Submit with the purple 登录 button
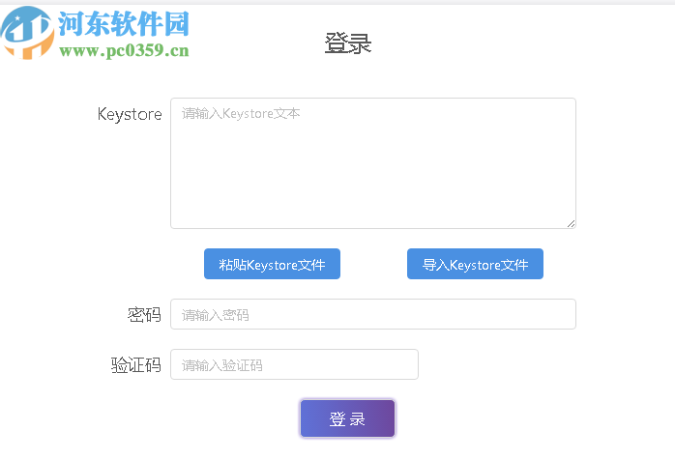 [x=347, y=418]
